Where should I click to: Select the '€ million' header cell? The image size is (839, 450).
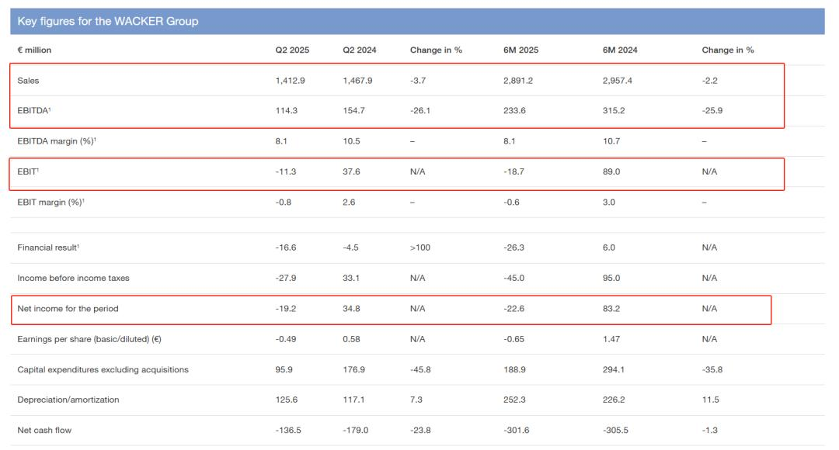(x=34, y=50)
